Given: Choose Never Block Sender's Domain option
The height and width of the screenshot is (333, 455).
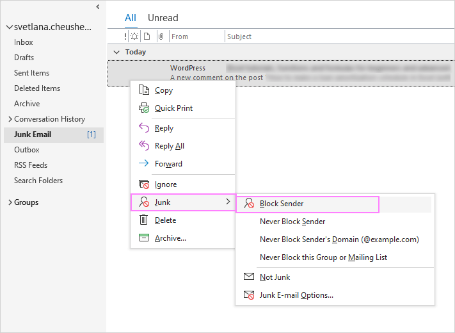Looking at the screenshot, I should click(335, 240).
